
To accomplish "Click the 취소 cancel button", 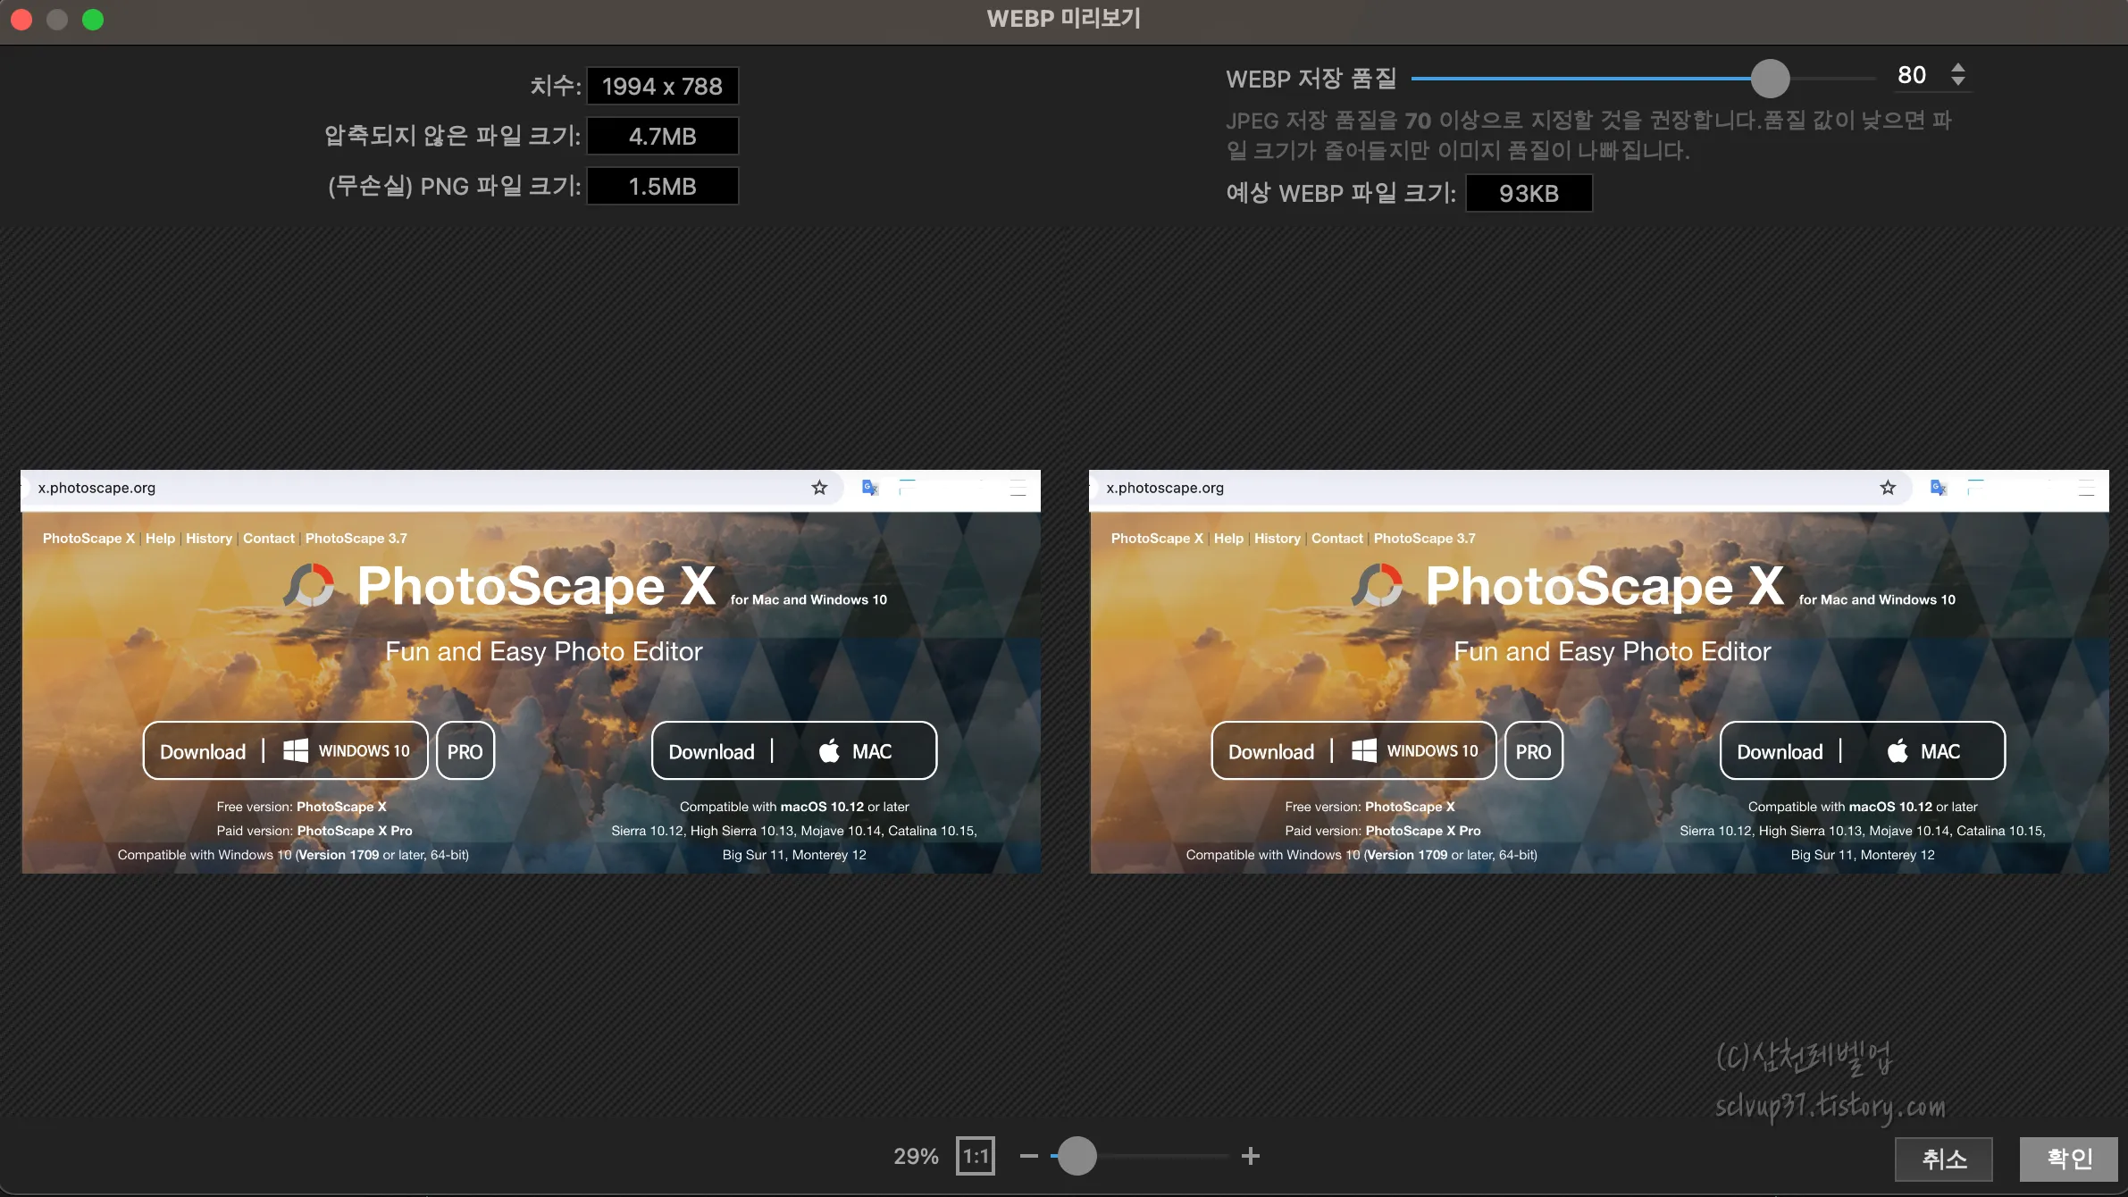I will point(1944,1159).
